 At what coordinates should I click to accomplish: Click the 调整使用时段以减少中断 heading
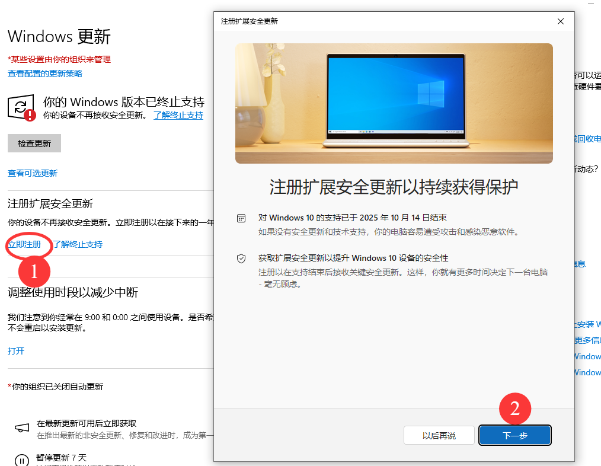coord(73,293)
